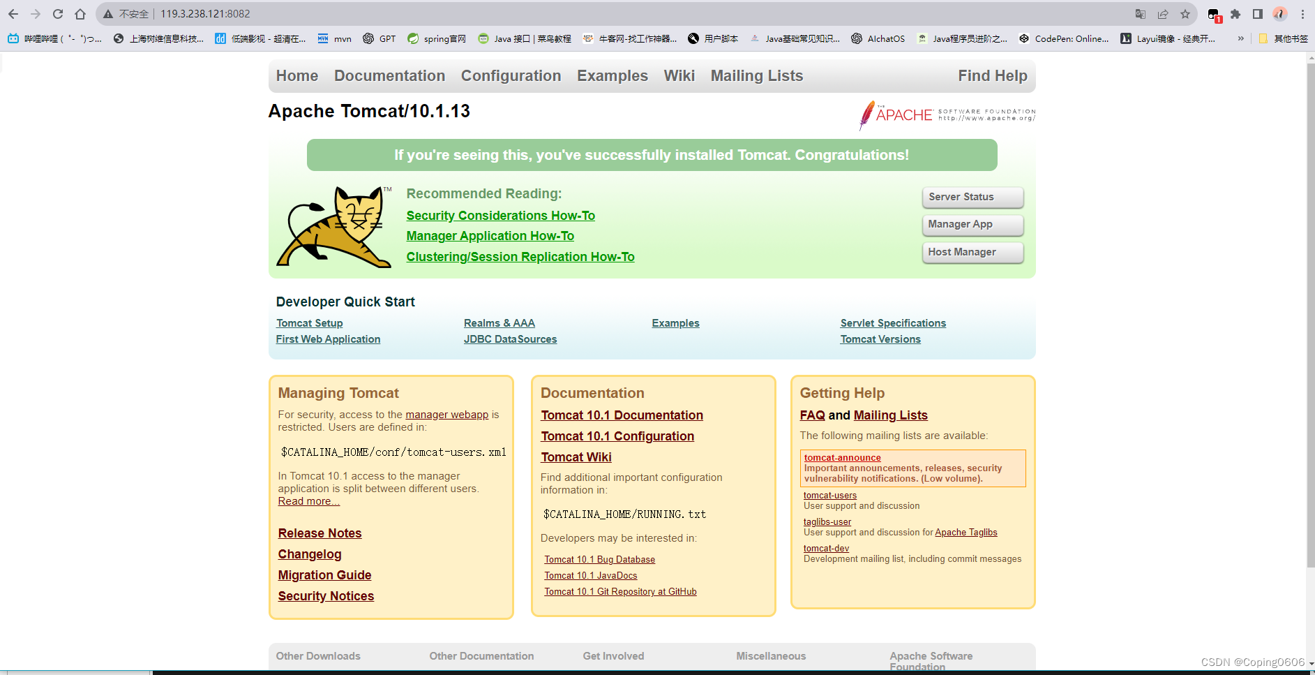This screenshot has width=1315, height=675.
Task: Open the Release Notes link
Action: coord(320,533)
